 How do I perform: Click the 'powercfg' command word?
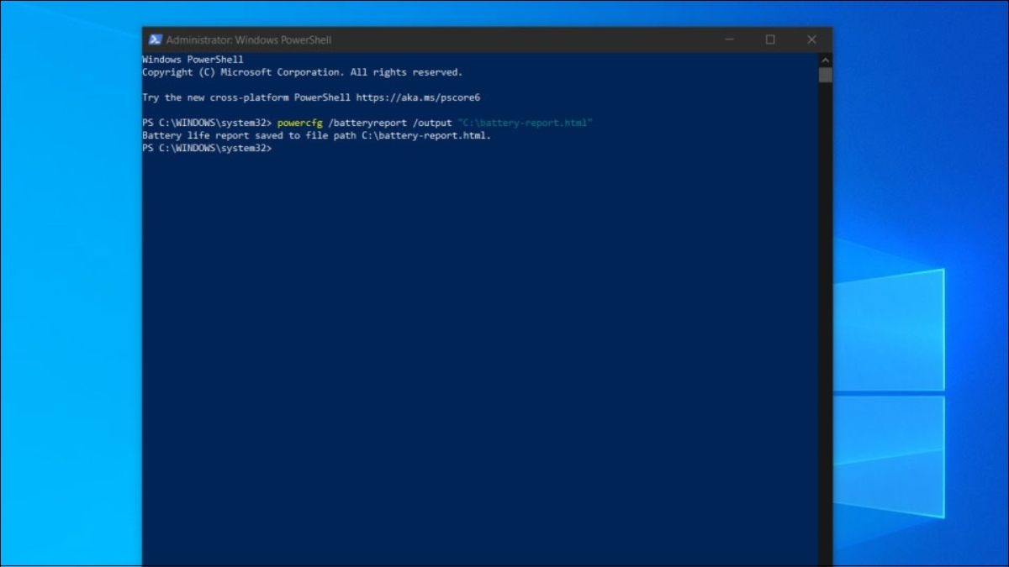299,123
